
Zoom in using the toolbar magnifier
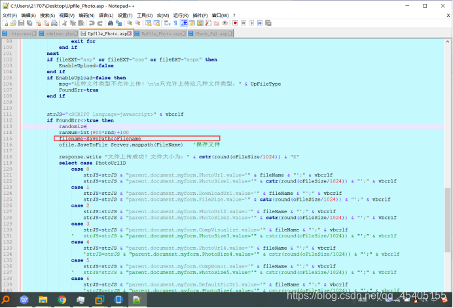(x=130, y=24)
